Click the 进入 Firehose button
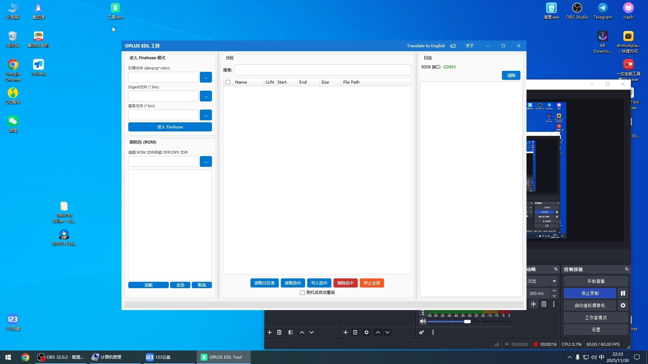This screenshot has width=648, height=364. click(x=170, y=127)
